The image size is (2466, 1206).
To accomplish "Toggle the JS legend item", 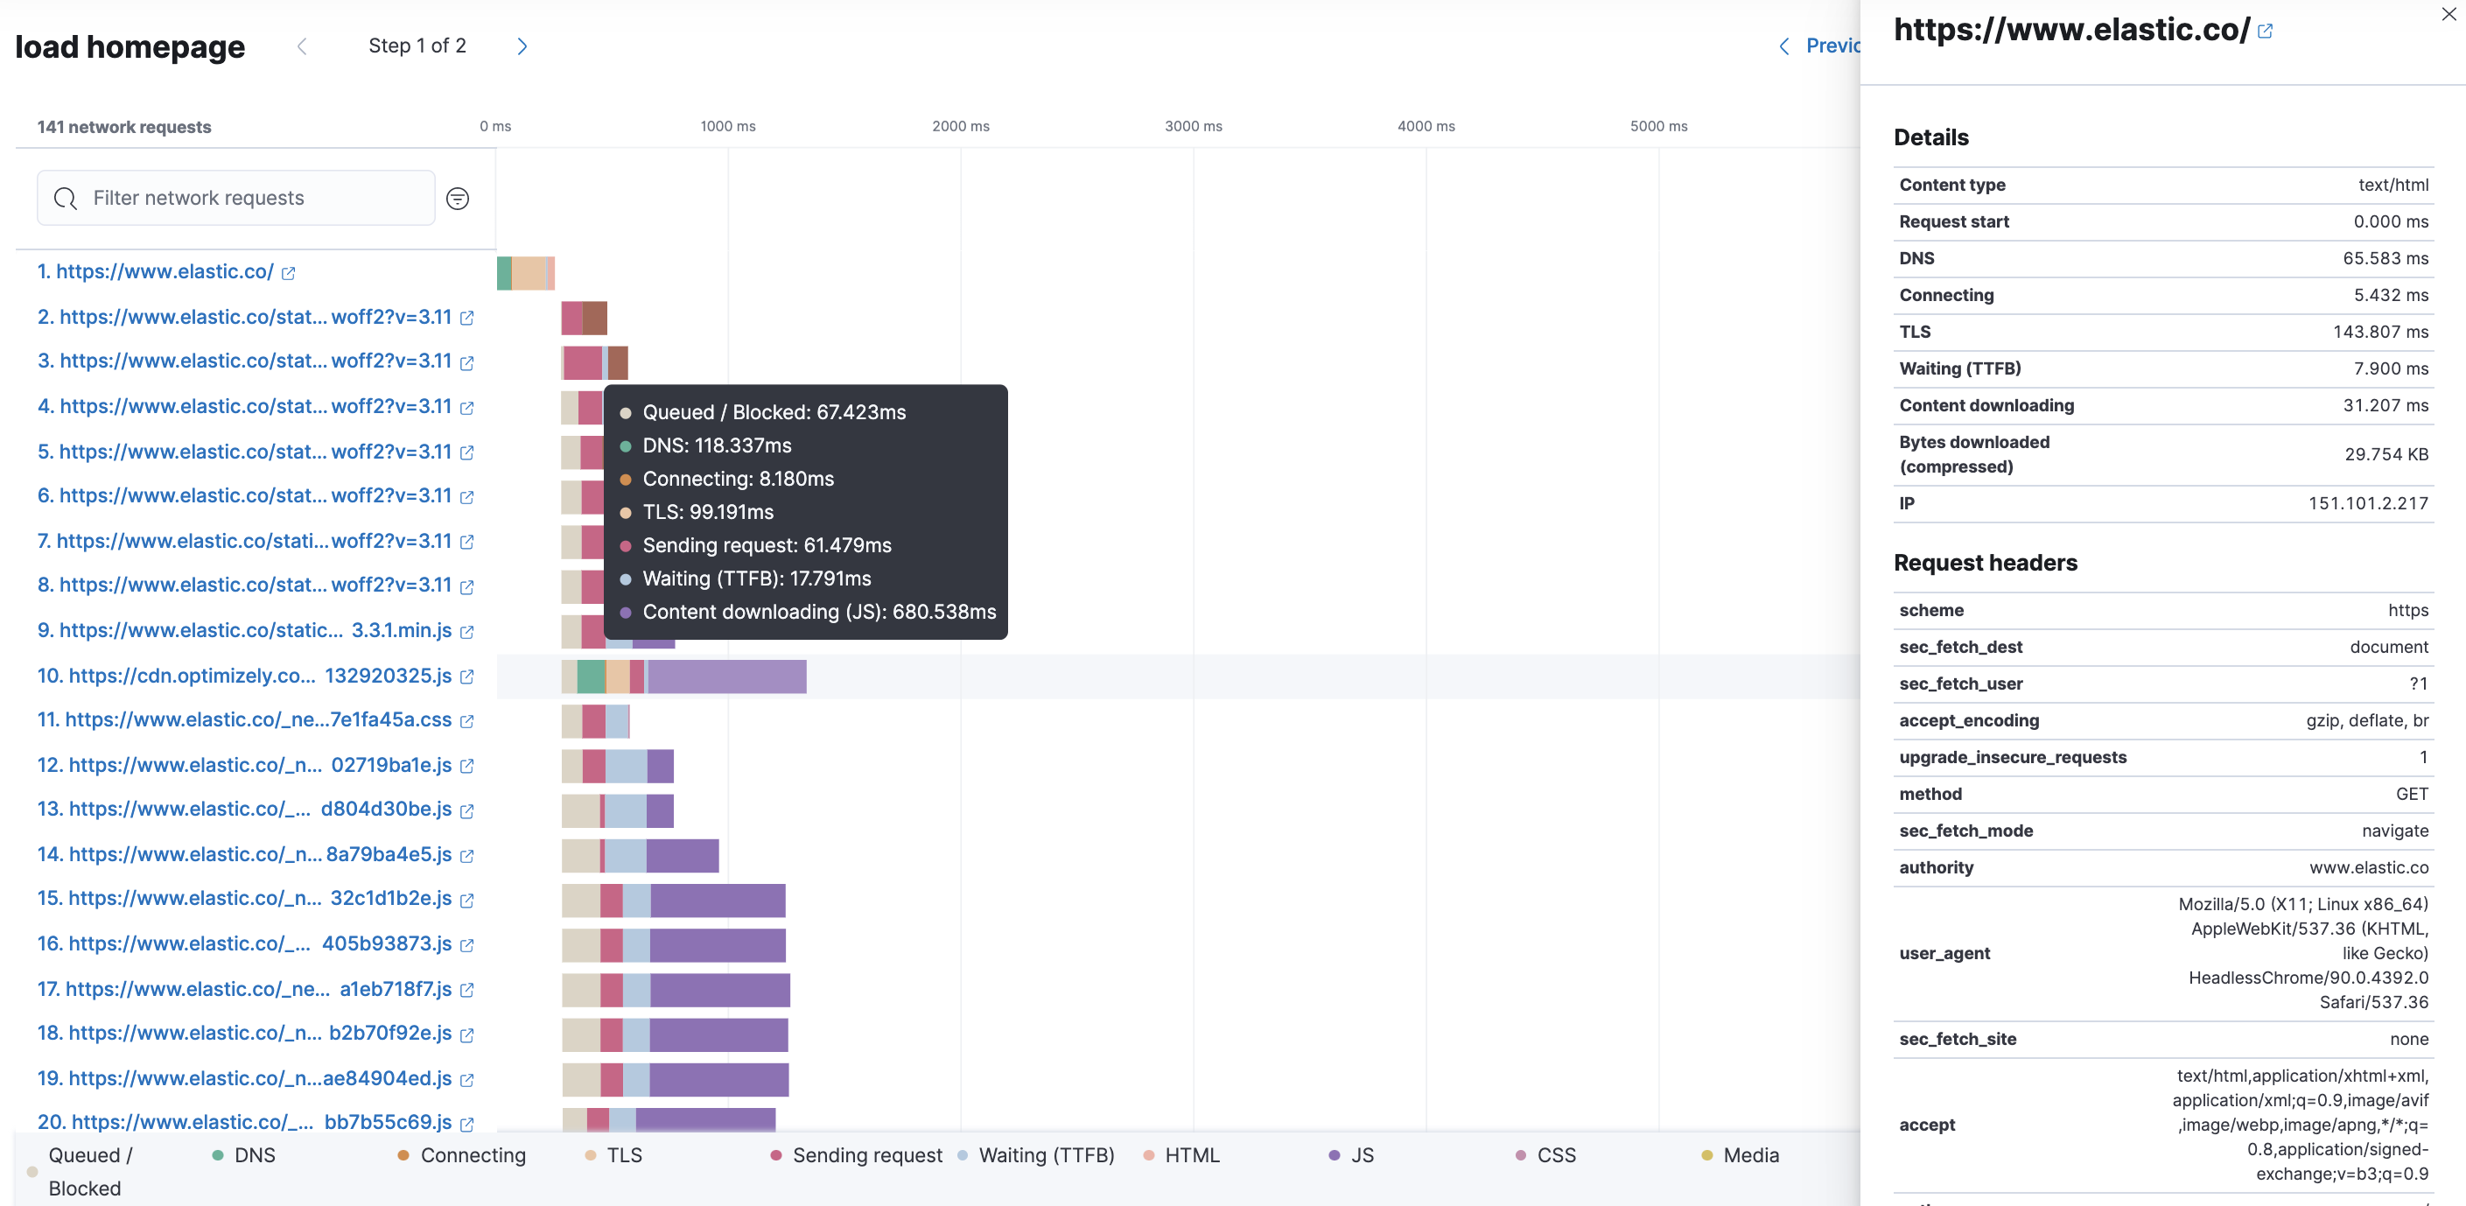I will (x=1355, y=1155).
